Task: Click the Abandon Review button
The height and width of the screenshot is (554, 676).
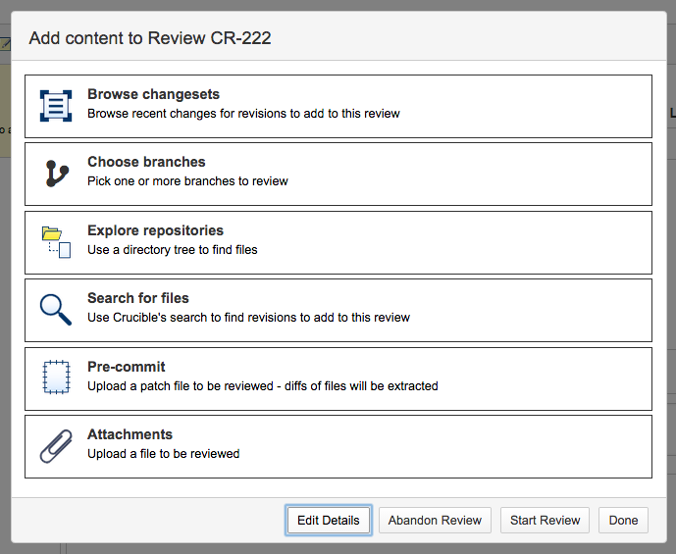Action: click(x=435, y=521)
